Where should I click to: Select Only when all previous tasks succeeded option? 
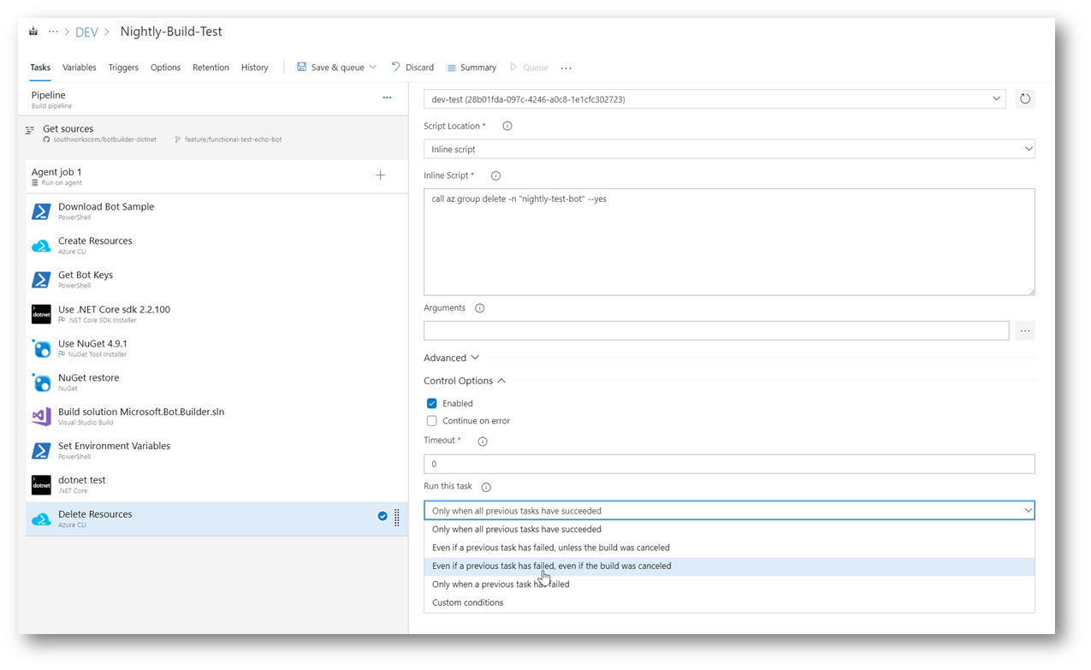(x=729, y=529)
